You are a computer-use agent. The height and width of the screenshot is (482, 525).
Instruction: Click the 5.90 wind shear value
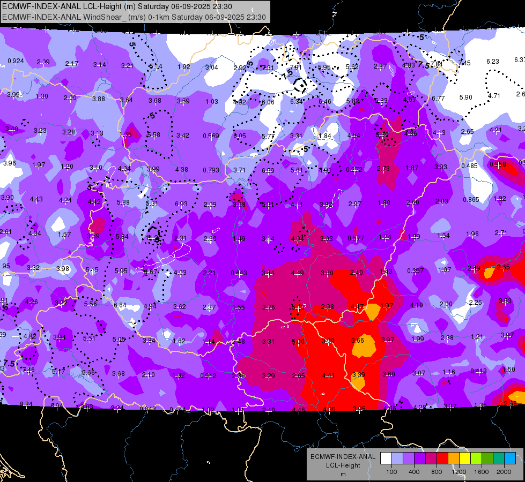pyautogui.click(x=465, y=97)
